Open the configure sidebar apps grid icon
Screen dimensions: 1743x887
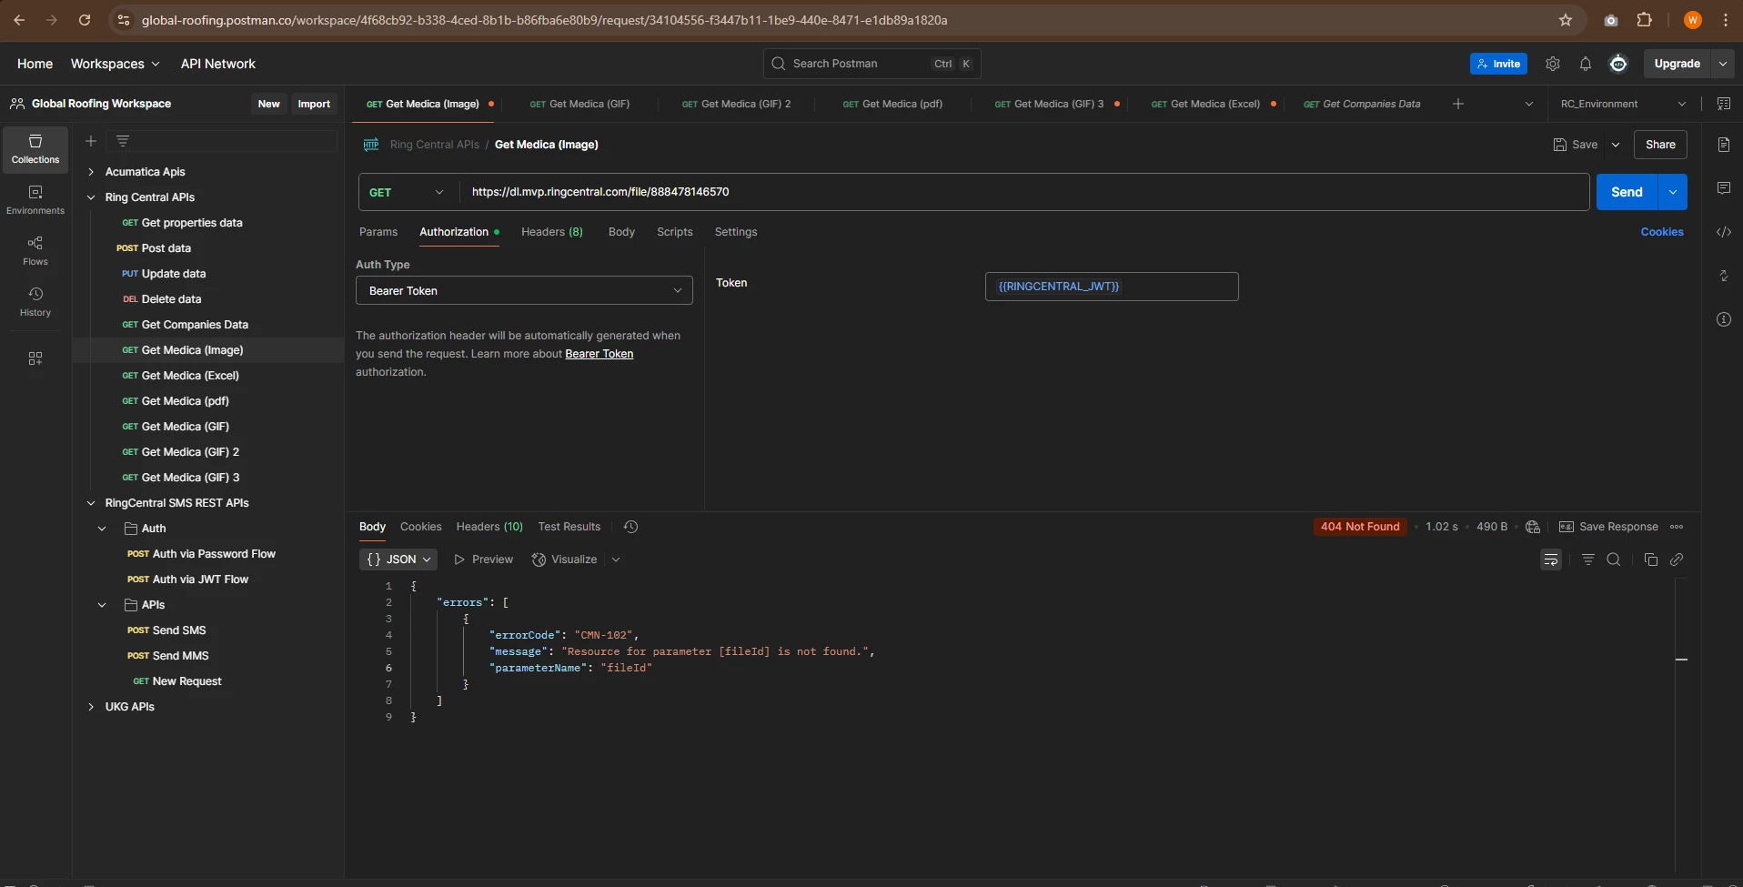35,358
